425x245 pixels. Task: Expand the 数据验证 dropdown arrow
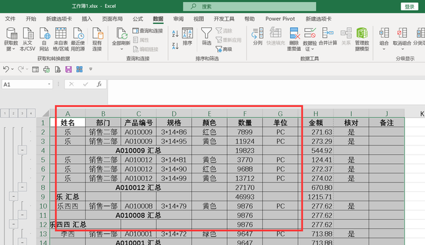tap(313, 49)
